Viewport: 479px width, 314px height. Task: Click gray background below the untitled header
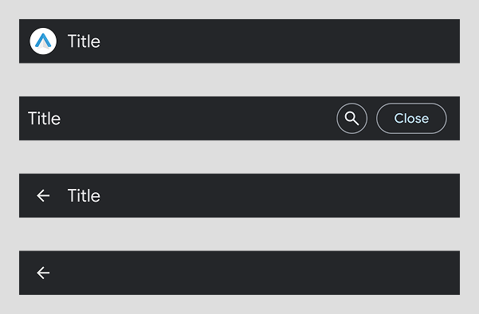[239, 304]
